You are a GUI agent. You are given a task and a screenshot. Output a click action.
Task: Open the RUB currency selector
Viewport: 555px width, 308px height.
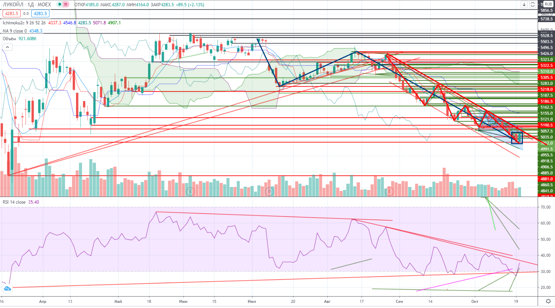(548, 4)
